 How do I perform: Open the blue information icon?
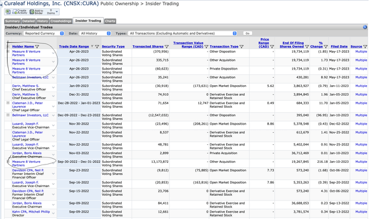point(365,27)
